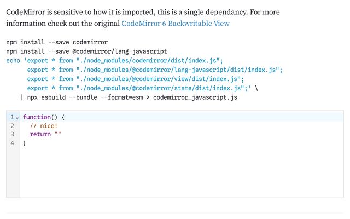
Task: Click the "npm install --save codemirror" line
Action: 57,42
